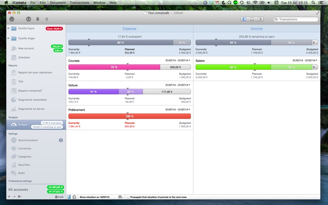Screen dimensions: 328x205
Task: Enable Propagate final situation checkbox
Action: point(128,197)
